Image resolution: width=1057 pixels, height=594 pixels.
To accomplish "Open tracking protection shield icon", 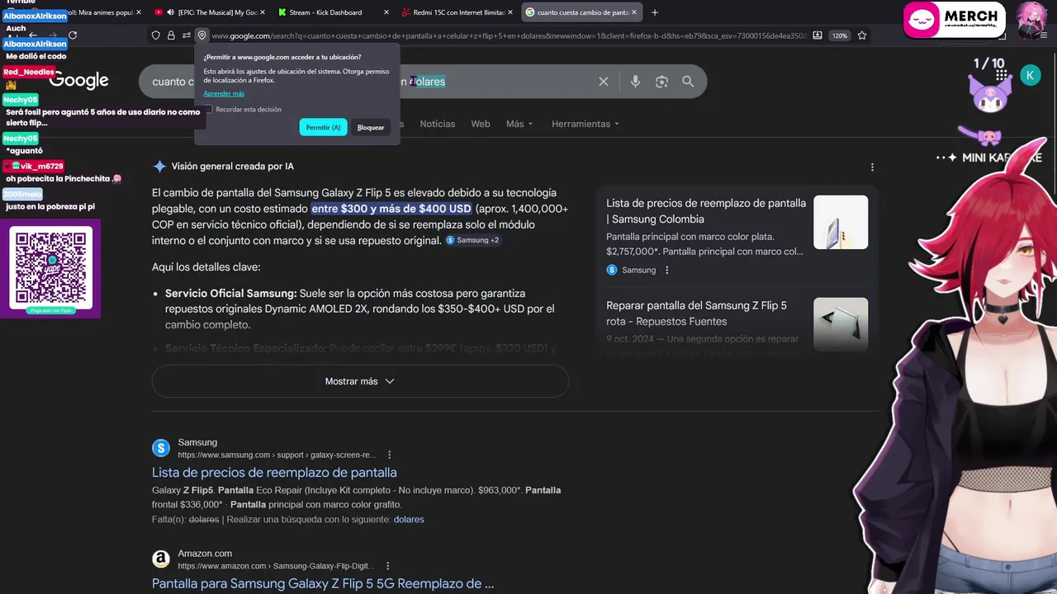I will point(155,35).
